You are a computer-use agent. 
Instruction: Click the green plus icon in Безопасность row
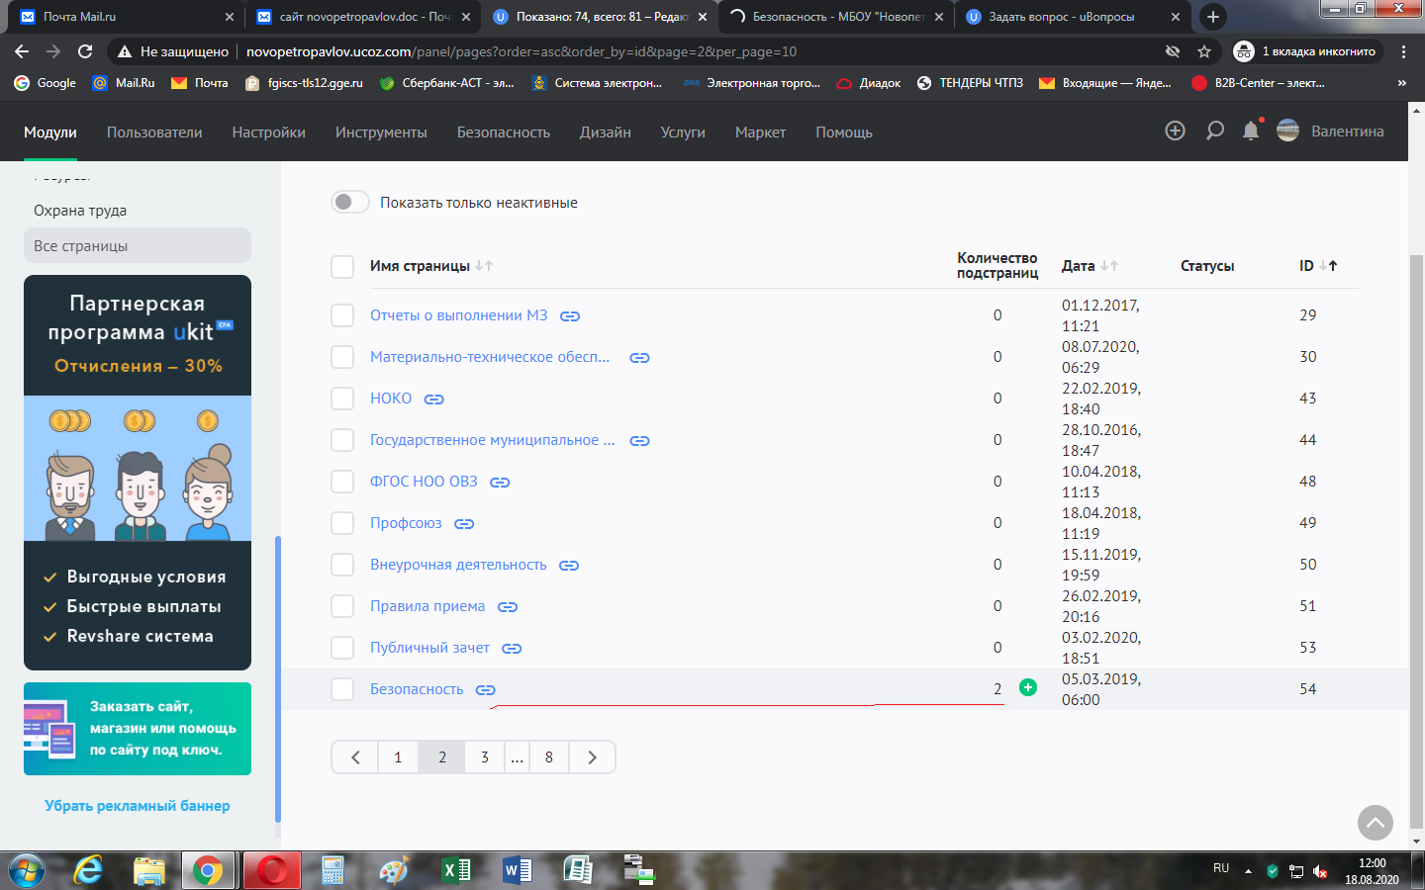[x=1028, y=688]
